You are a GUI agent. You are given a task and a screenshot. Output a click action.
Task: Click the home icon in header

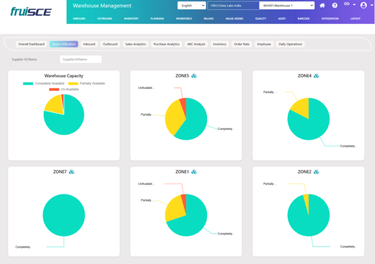(x=323, y=5)
